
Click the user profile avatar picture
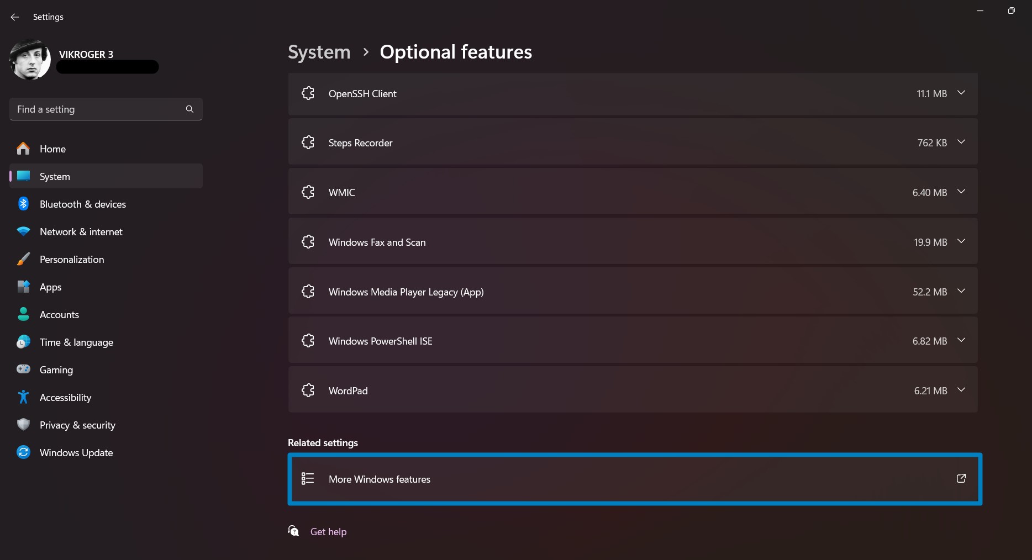(30, 60)
